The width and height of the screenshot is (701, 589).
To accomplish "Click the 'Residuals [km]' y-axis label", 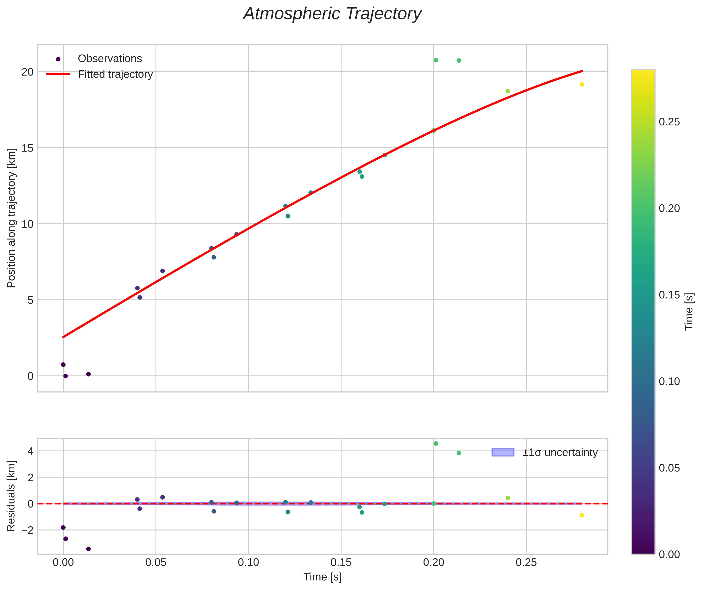I will (11, 496).
